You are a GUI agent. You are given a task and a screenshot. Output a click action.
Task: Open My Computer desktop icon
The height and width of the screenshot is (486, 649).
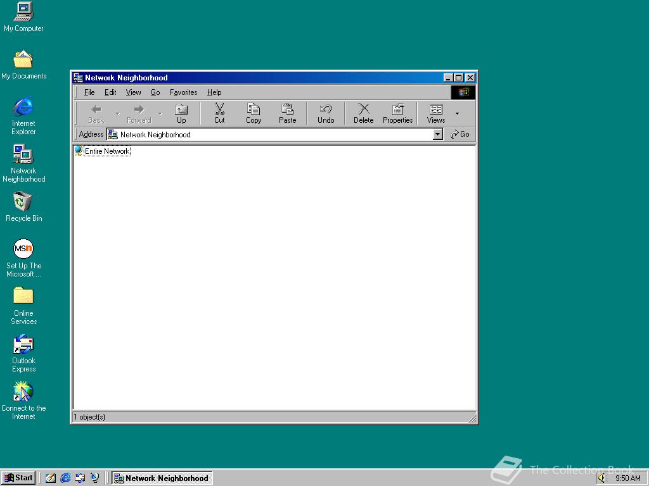coord(23,17)
